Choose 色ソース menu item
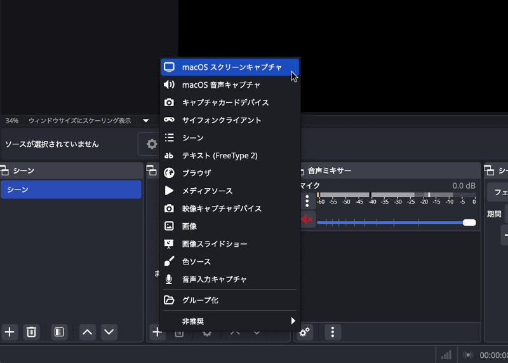 click(x=230, y=261)
